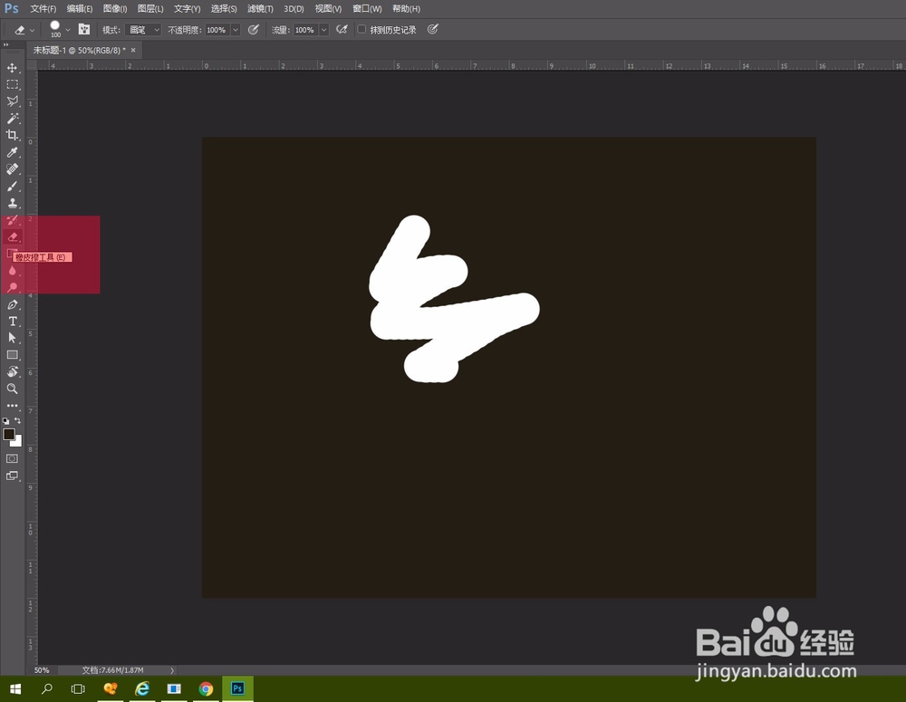The width and height of the screenshot is (906, 702).
Task: Select the Horizontal Type tool
Action: 12,322
